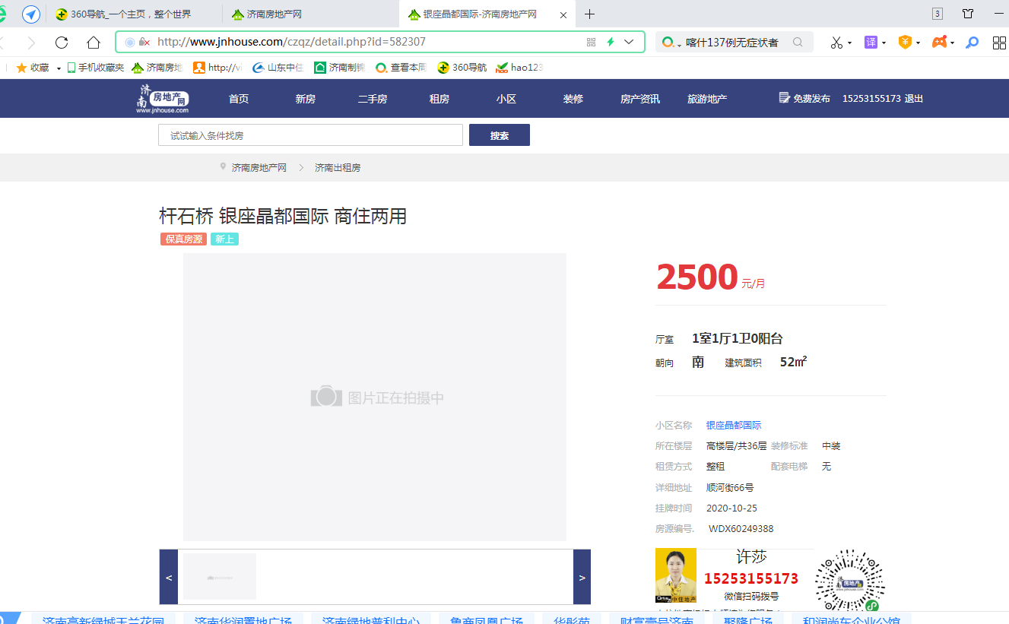Click the blue magnifier find icon

tap(972, 43)
